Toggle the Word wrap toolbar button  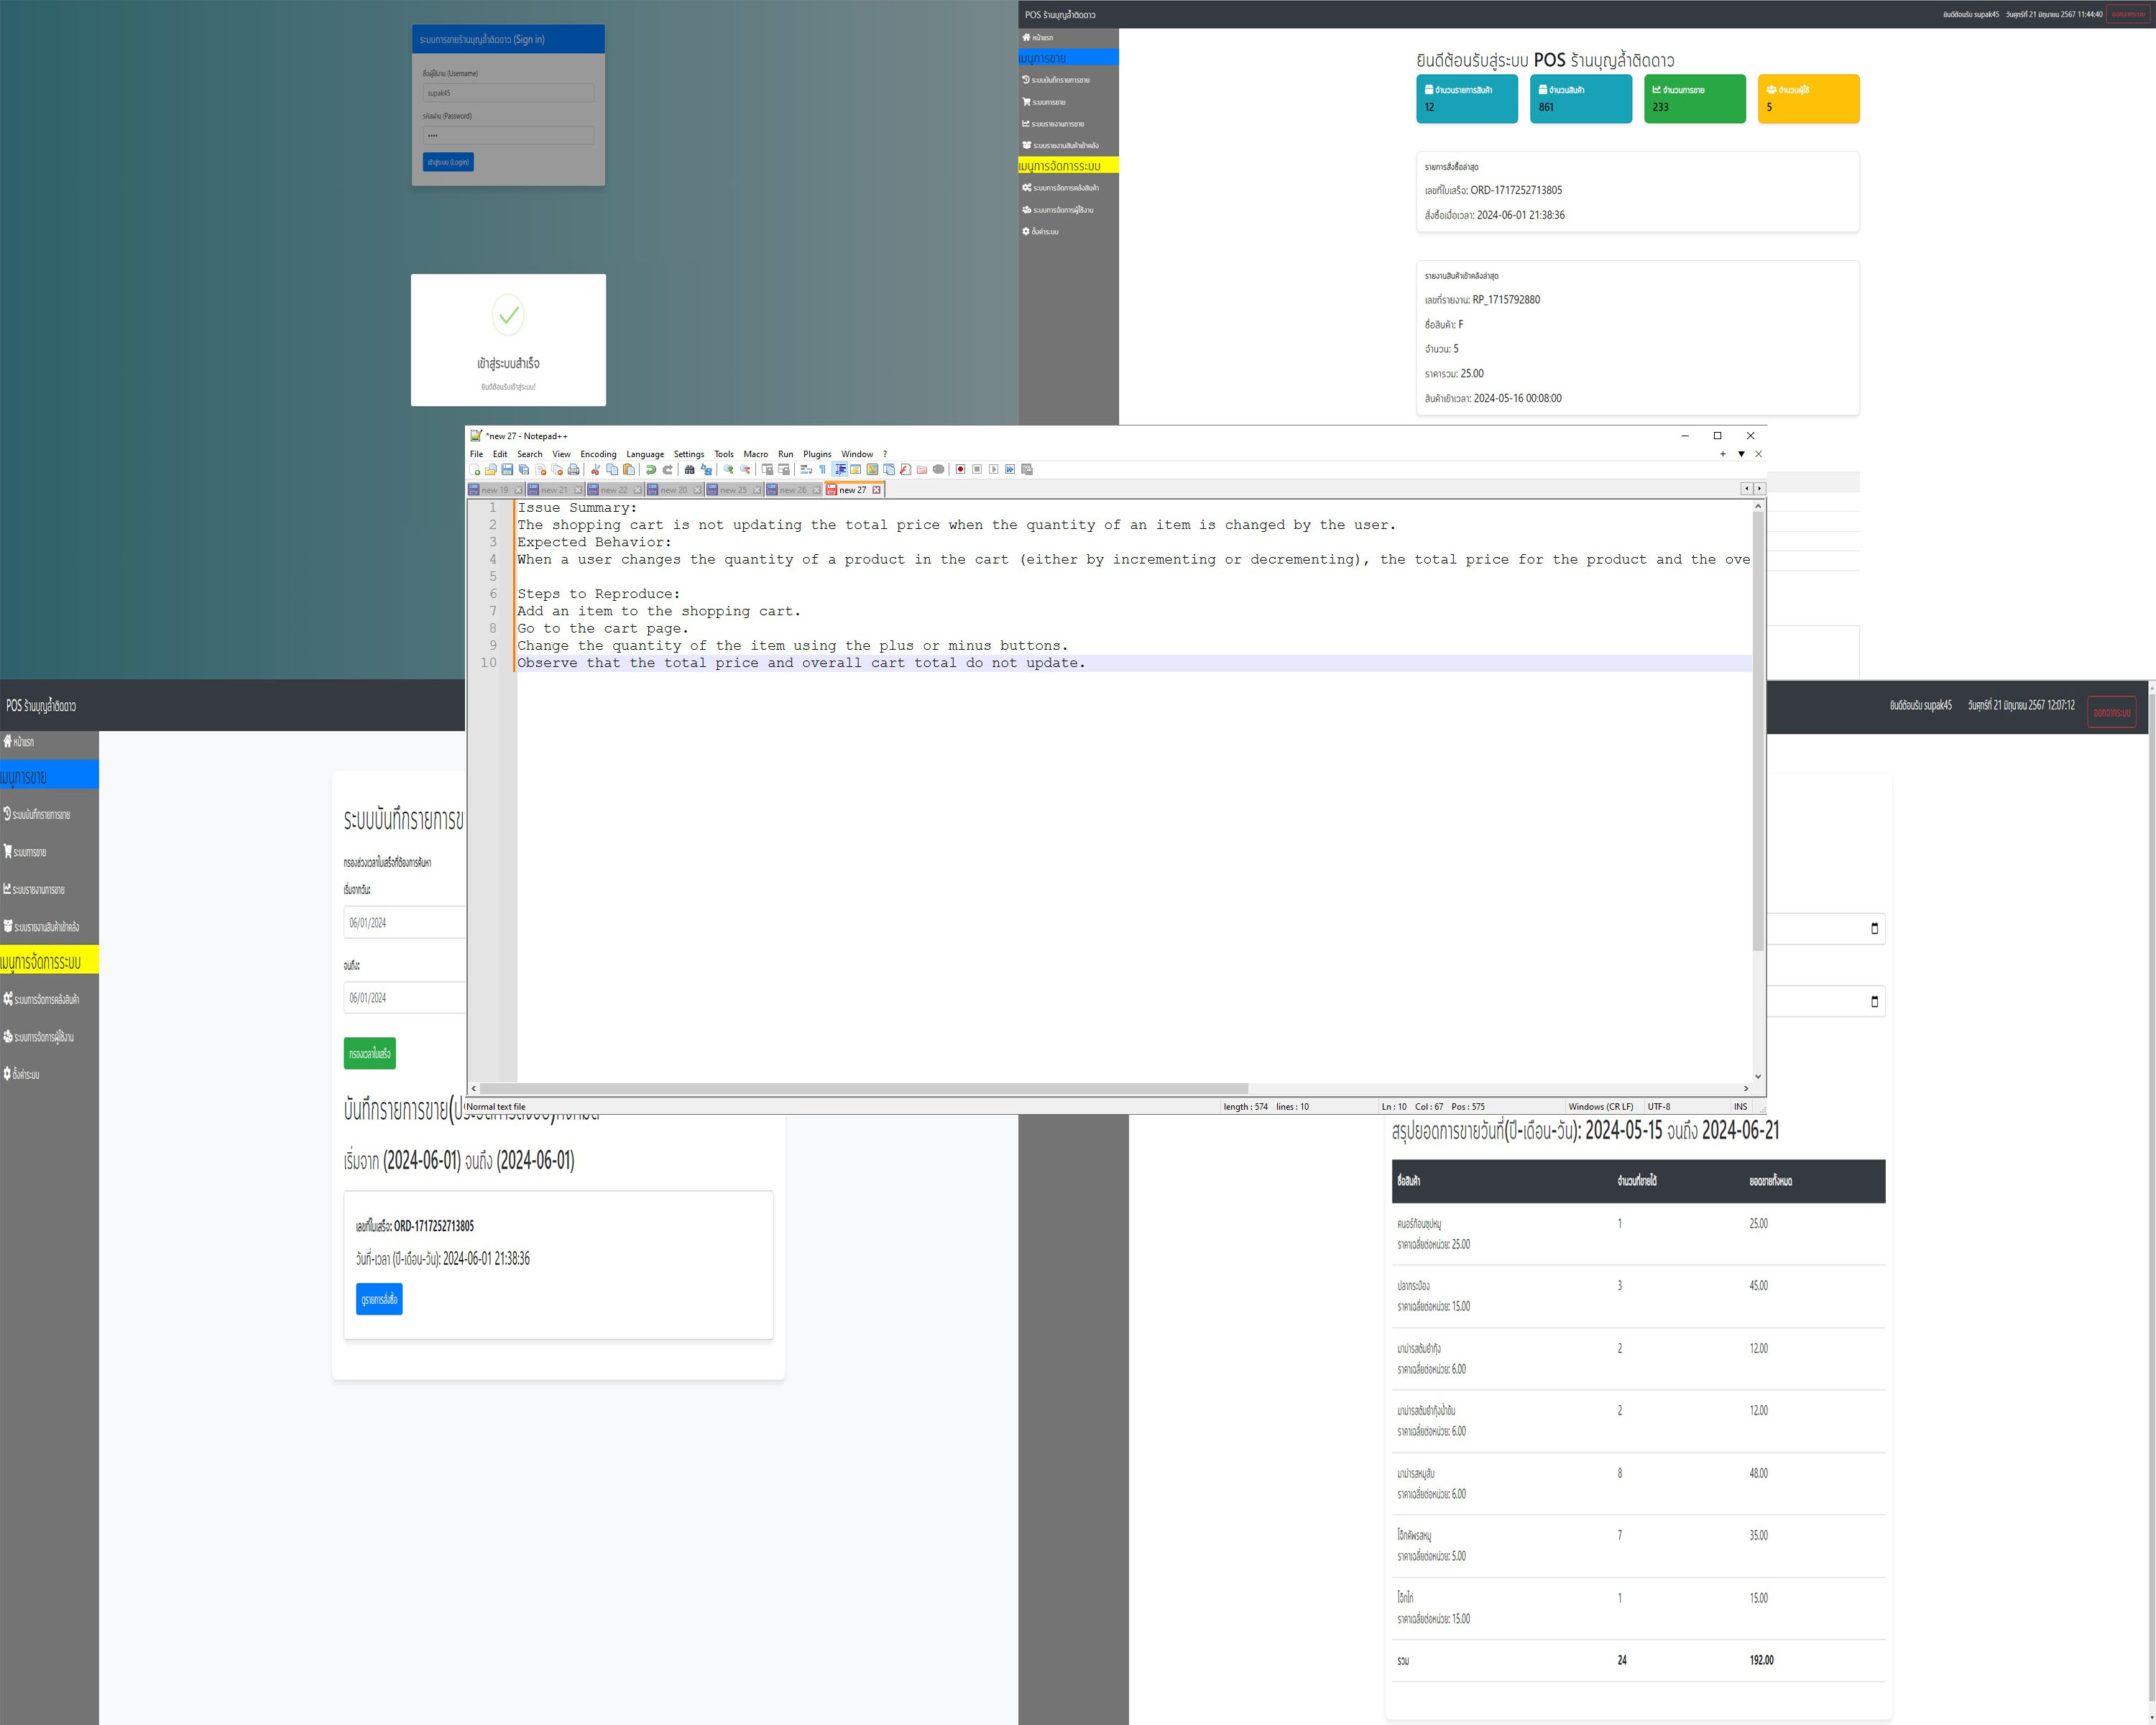806,469
